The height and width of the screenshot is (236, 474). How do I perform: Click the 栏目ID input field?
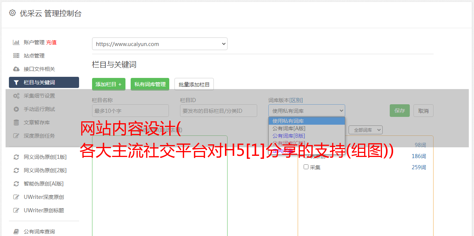219,111
